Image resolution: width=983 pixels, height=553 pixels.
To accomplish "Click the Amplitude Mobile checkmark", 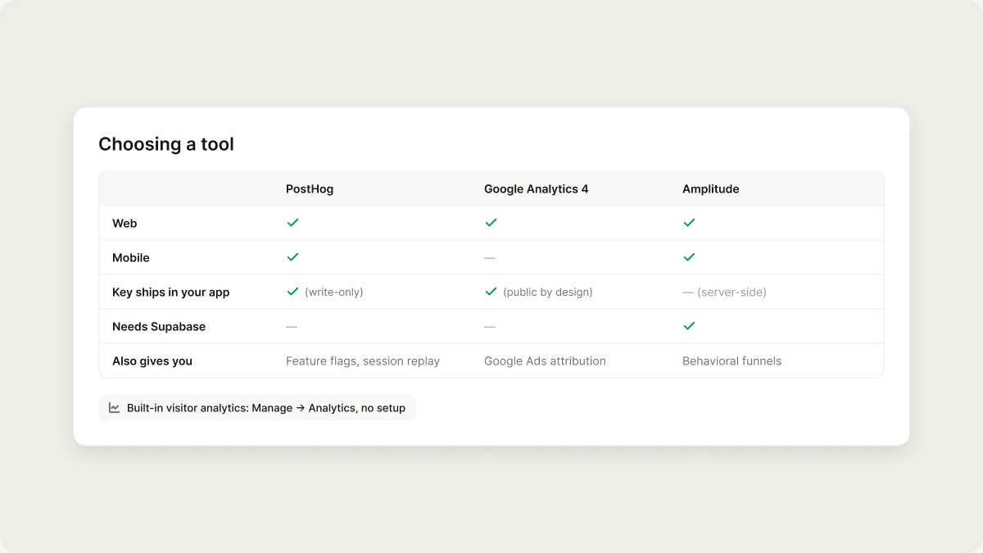I will [x=689, y=257].
